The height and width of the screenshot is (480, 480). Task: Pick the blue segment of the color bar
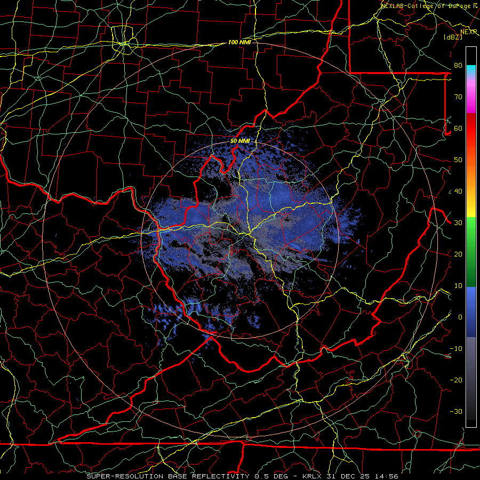471,312
